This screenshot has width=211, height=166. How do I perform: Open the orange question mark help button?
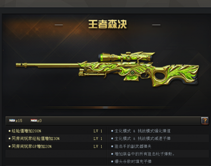[x=205, y=121]
